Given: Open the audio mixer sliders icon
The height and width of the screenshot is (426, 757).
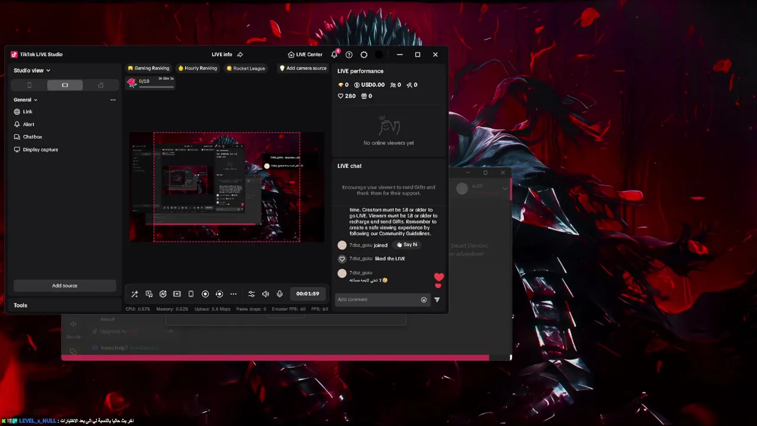Looking at the screenshot, I should pos(251,294).
